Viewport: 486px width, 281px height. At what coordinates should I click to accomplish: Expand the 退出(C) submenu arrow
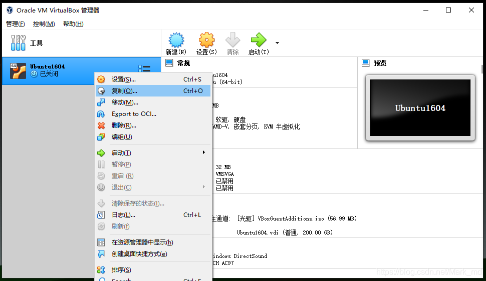[x=203, y=186]
